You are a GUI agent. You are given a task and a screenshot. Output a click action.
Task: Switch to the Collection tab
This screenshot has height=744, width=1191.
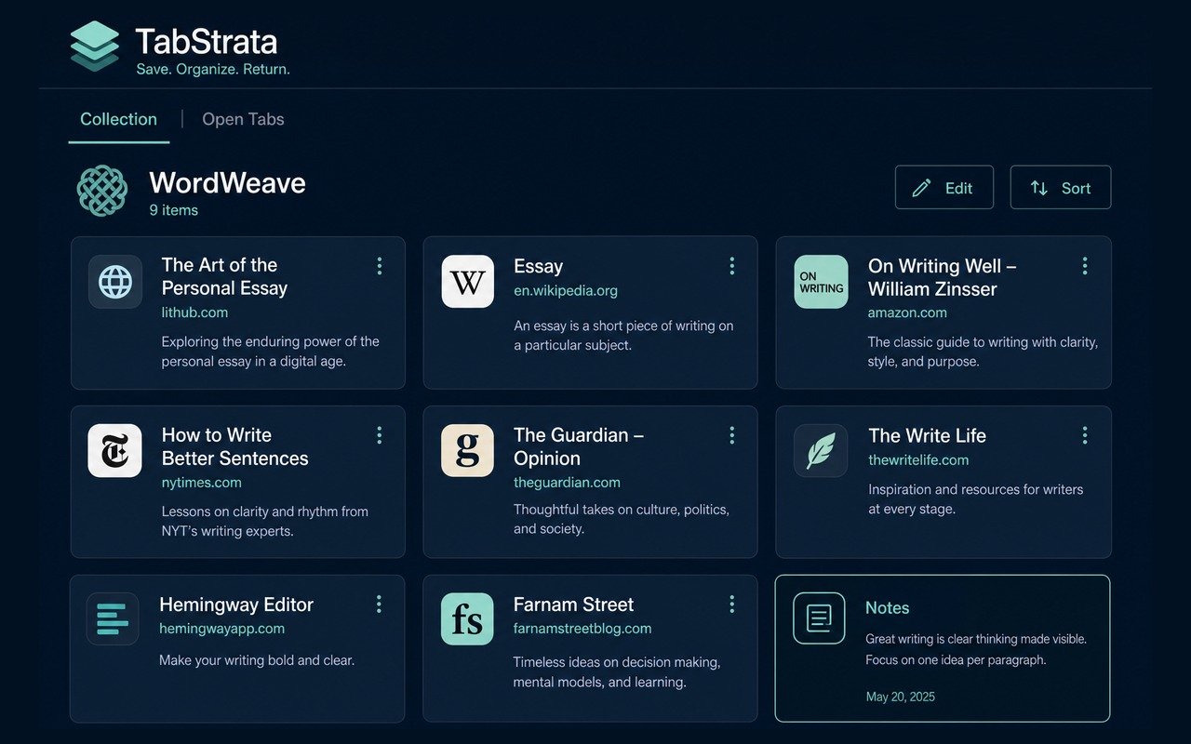[x=118, y=119]
